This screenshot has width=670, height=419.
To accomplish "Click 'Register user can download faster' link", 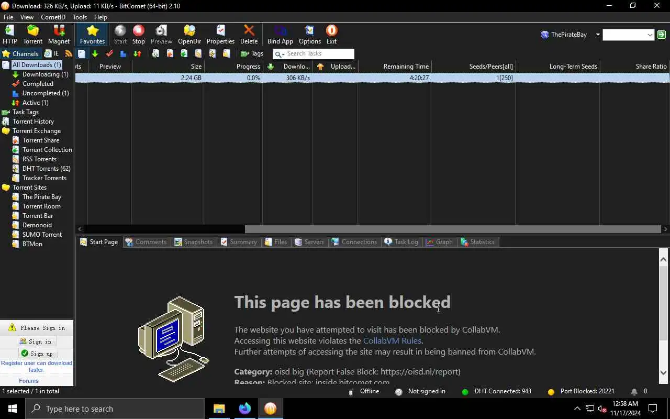I will (37, 366).
